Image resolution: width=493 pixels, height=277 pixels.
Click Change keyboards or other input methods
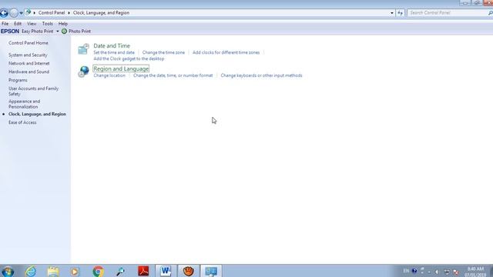click(261, 75)
